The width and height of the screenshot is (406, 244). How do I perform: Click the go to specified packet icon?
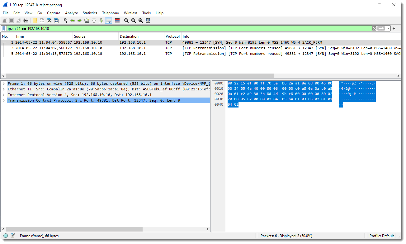tap(87, 21)
